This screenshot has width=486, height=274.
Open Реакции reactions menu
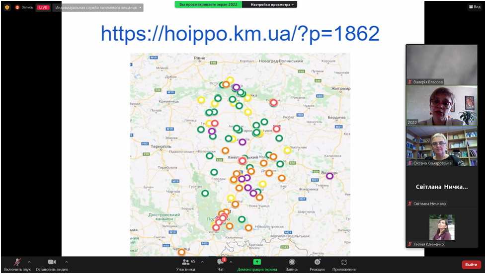pyautogui.click(x=317, y=266)
